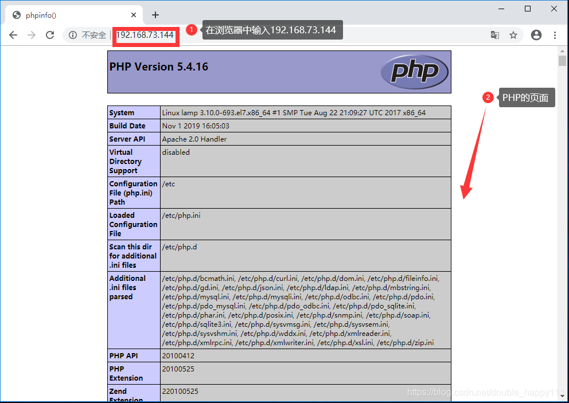569x403 pixels.
Task: Click 'Scan this dir for additional .ini files'
Action: pyautogui.click(x=133, y=256)
